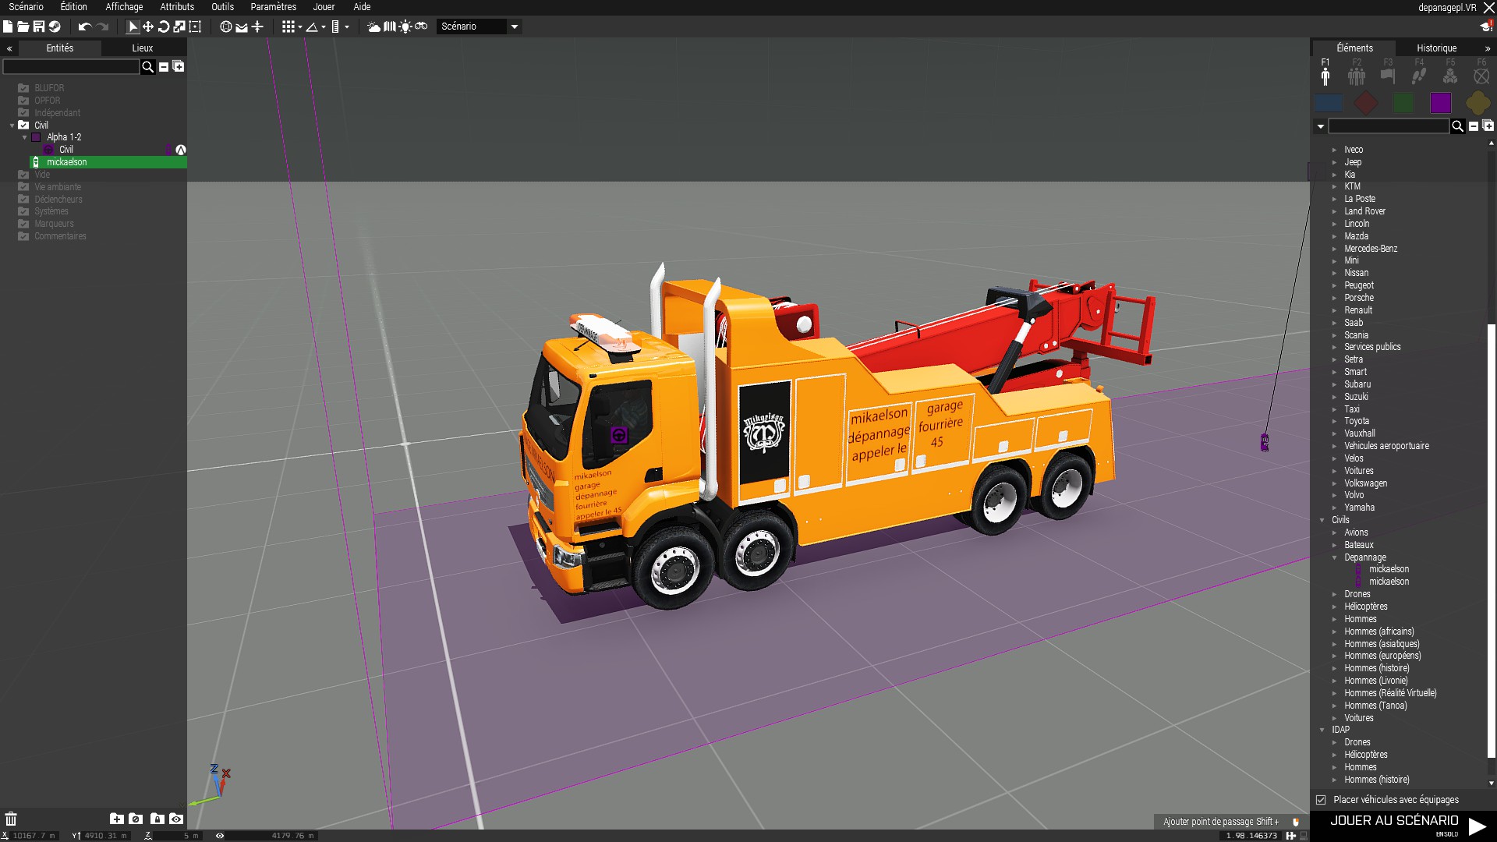The width and height of the screenshot is (1497, 842).
Task: Click the save scenario floppy icon
Action: (x=38, y=27)
